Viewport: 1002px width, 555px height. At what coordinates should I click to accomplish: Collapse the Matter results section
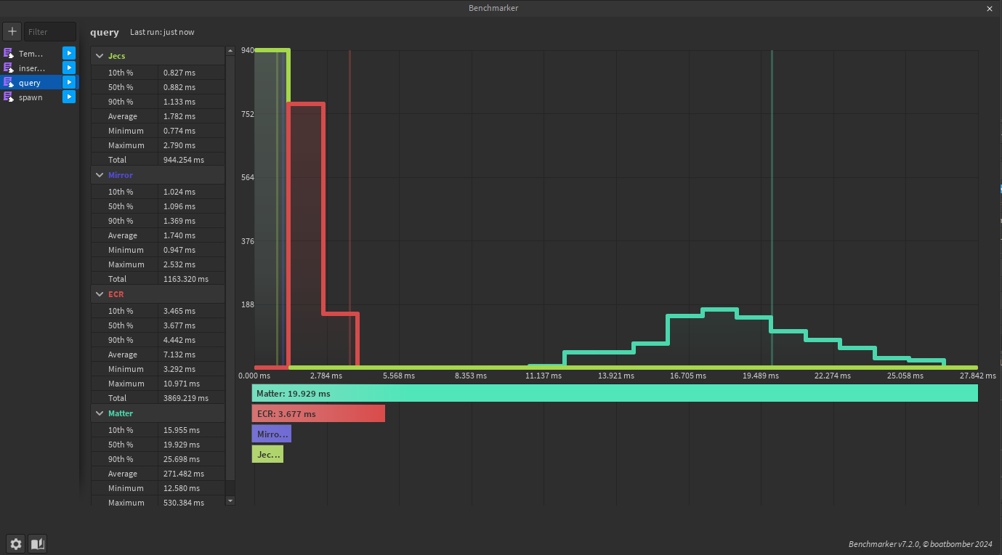point(100,413)
